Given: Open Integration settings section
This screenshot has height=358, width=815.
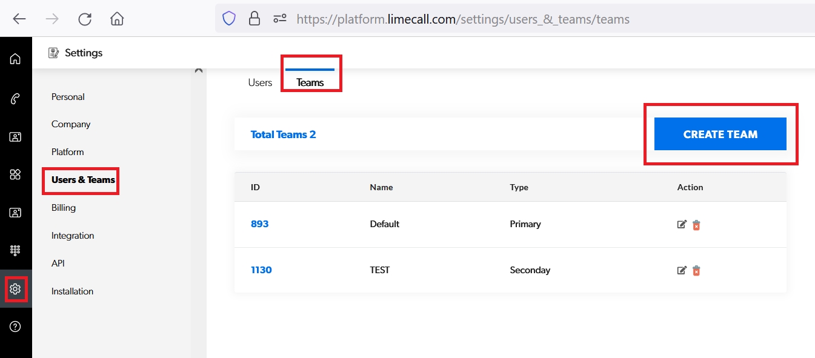Looking at the screenshot, I should 73,236.
